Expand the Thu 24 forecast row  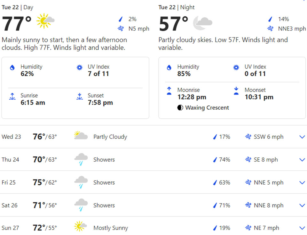302,160
